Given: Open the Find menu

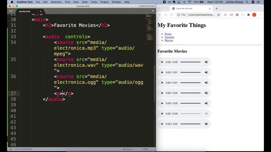Looking at the screenshot, I should pos(67,2).
